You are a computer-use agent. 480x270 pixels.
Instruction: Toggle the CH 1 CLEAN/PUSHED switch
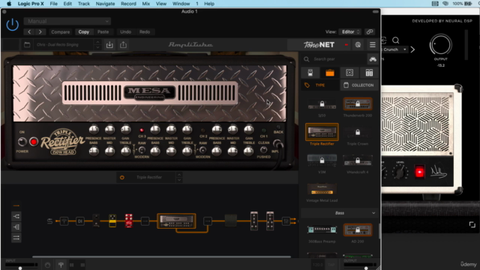click(x=263, y=150)
